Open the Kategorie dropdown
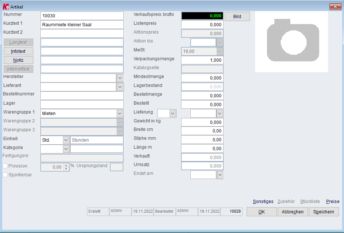This screenshot has width=344, height=233. (66, 149)
